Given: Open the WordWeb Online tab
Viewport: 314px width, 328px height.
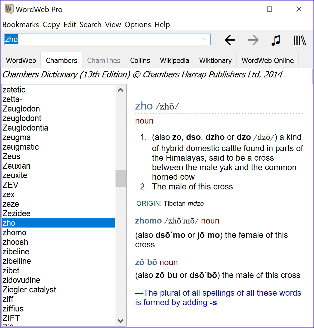Looking at the screenshot, I should [x=267, y=60].
